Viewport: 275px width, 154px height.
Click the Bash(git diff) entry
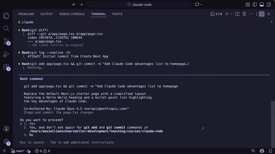[35, 30]
